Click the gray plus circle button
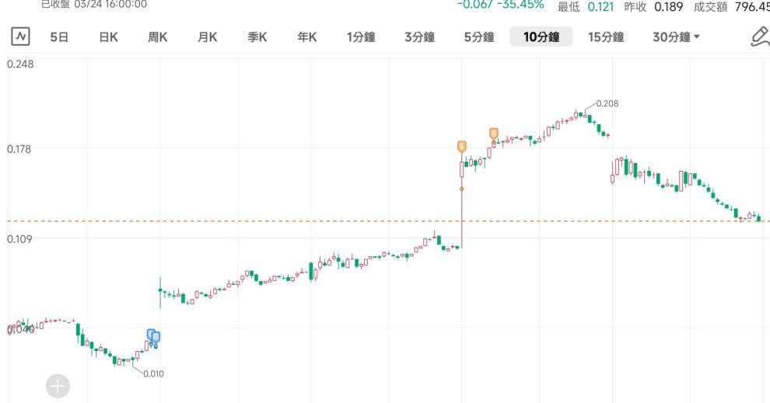 coord(58,385)
